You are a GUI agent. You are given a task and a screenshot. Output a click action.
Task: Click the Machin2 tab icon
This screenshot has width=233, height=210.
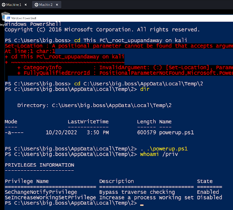(x=36, y=5)
